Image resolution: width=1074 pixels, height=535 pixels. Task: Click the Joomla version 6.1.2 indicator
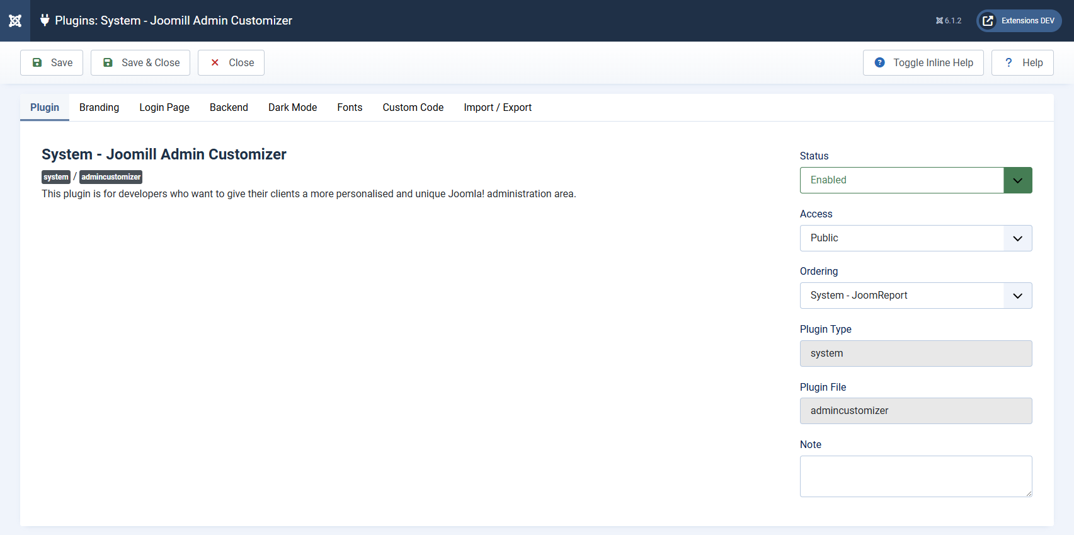949,21
